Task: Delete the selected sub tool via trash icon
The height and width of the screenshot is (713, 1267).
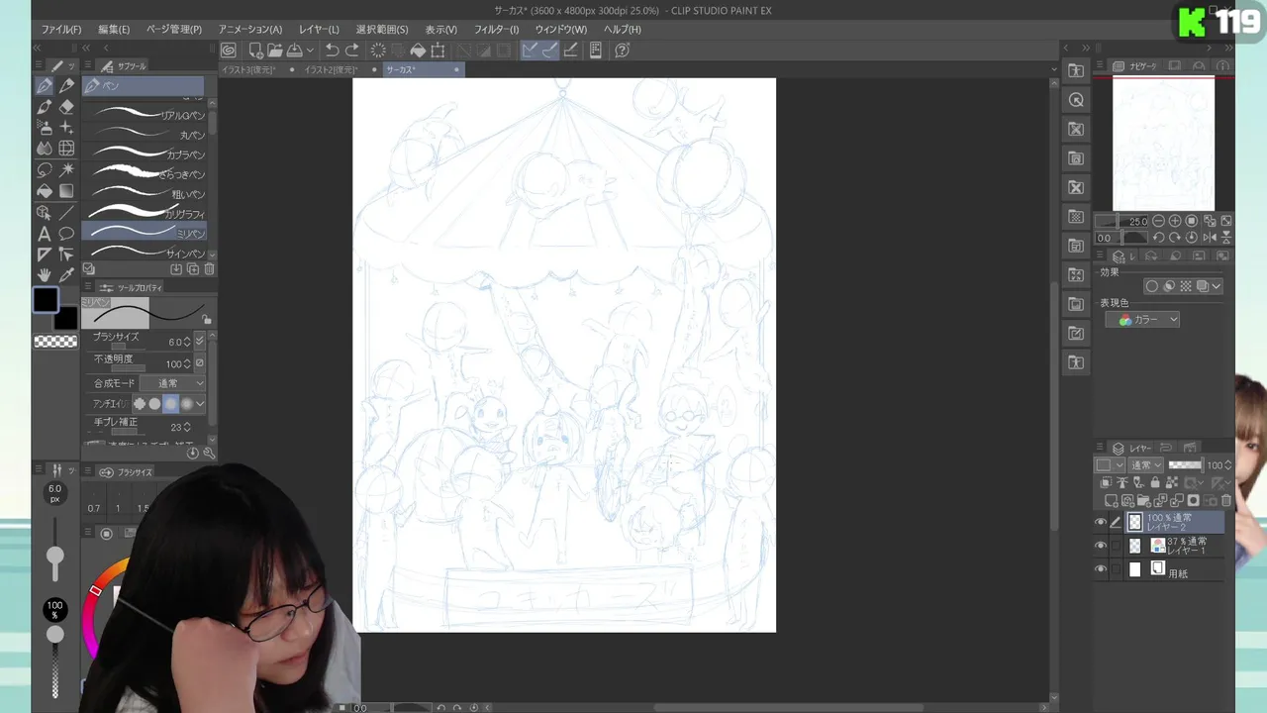Action: 209,269
